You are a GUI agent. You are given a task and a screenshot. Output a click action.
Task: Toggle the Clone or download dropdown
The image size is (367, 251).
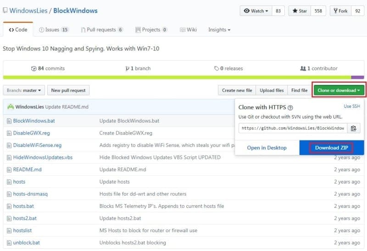click(x=339, y=90)
